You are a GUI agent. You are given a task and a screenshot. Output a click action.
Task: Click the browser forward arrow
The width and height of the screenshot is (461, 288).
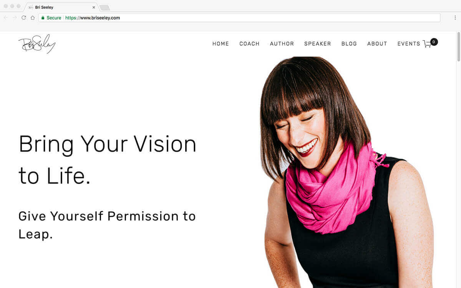tap(15, 18)
